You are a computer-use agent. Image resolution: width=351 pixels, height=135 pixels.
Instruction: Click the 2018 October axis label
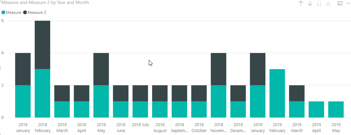tap(199, 127)
